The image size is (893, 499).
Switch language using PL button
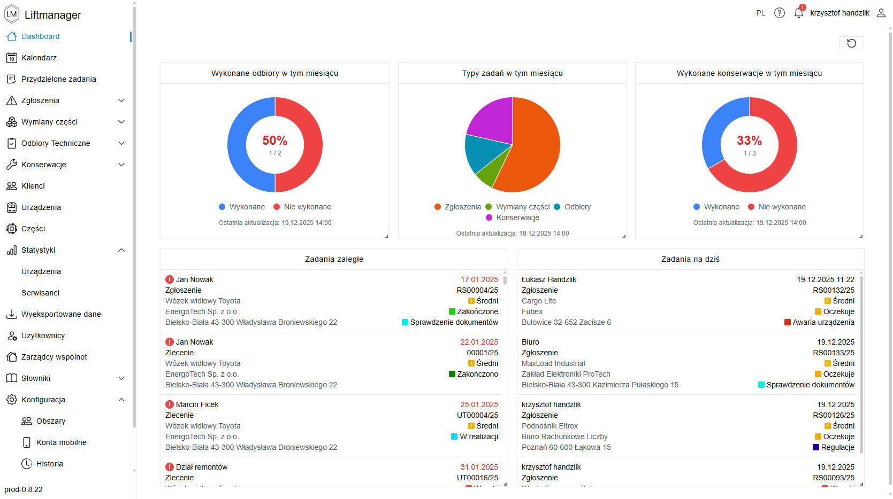pyautogui.click(x=760, y=13)
